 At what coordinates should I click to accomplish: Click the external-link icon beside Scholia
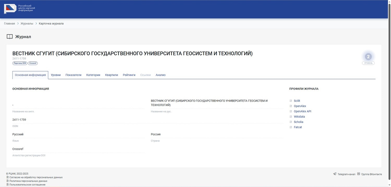(x=291, y=122)
